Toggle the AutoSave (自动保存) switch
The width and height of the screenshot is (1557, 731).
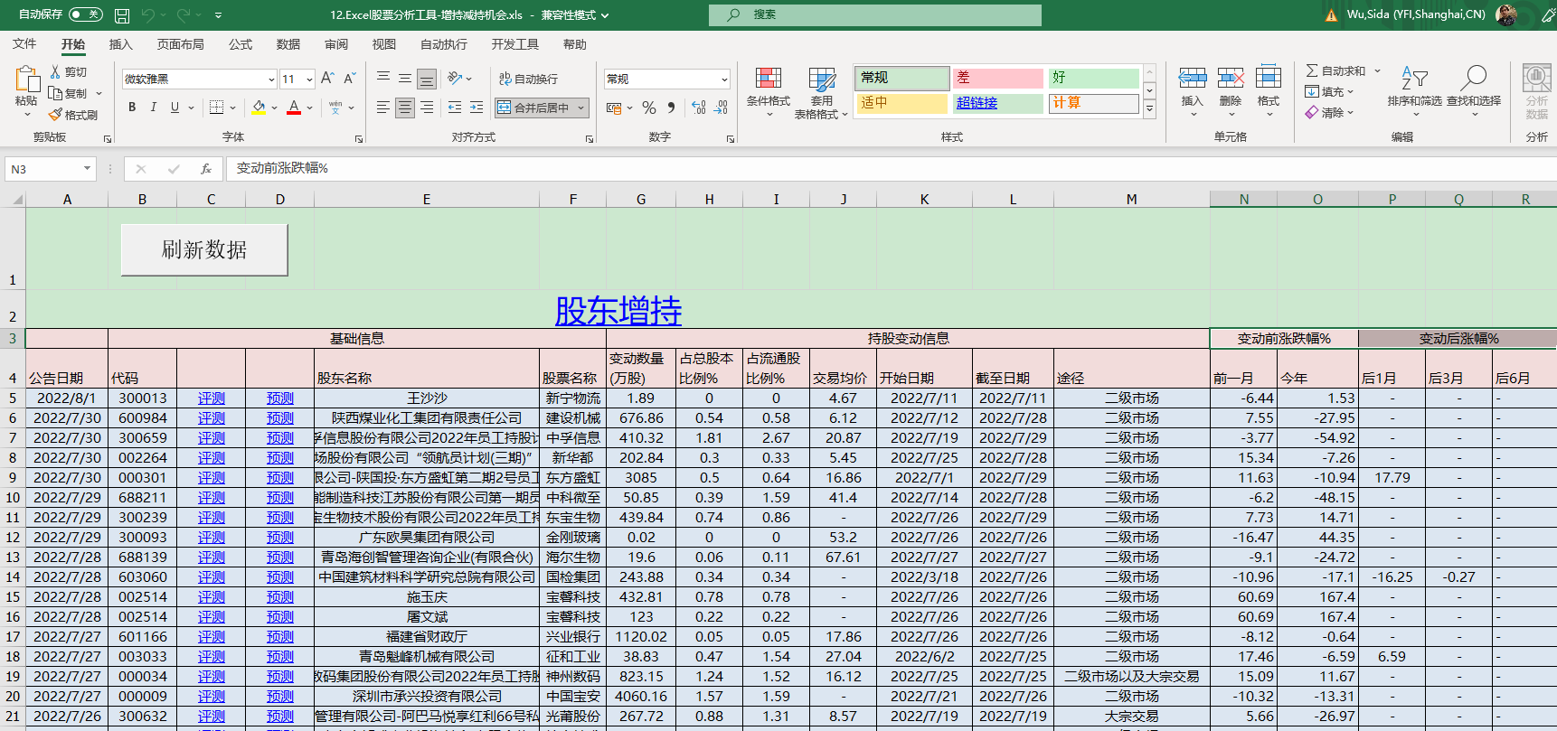tap(85, 14)
